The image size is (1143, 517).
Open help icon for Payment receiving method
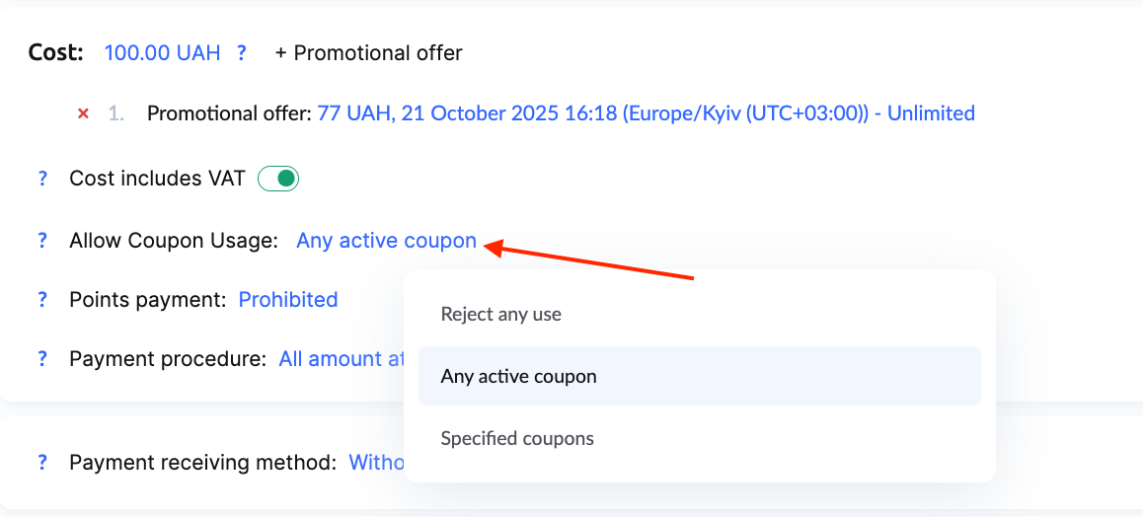[x=42, y=462]
